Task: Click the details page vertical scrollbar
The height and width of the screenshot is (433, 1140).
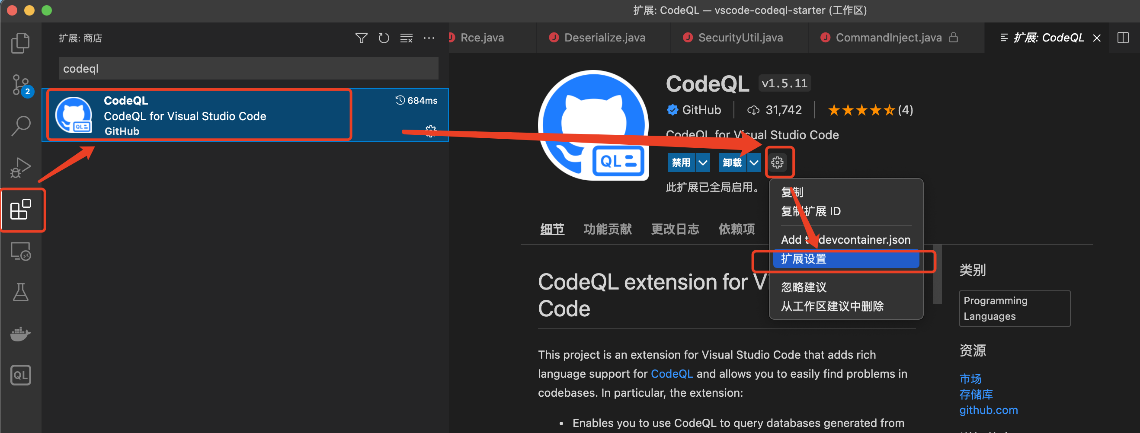Action: click(x=937, y=274)
